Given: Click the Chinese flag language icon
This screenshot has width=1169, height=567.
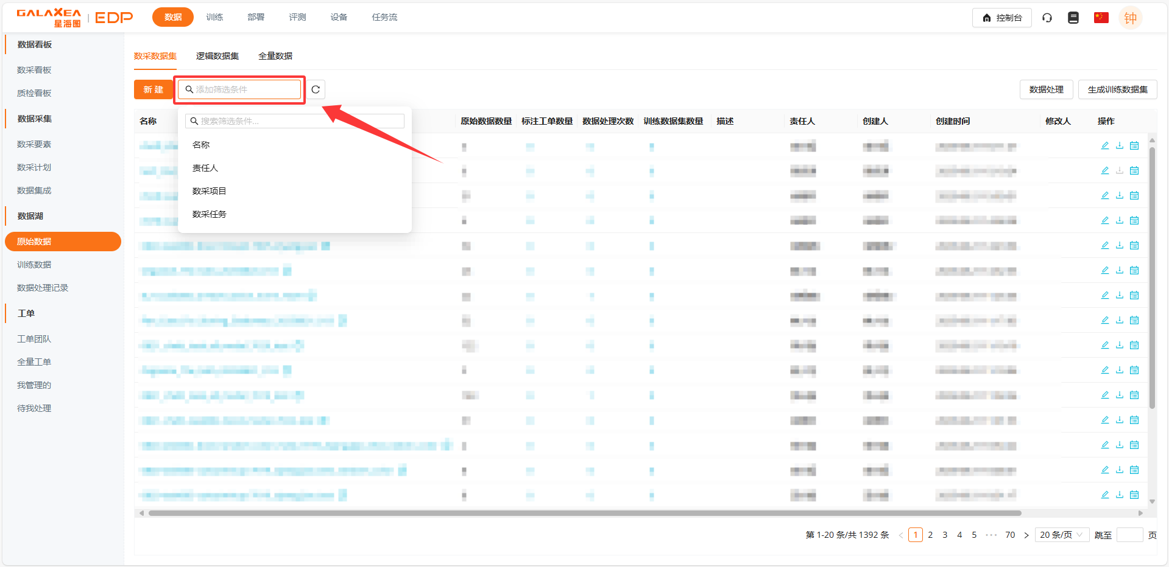Looking at the screenshot, I should (1101, 18).
